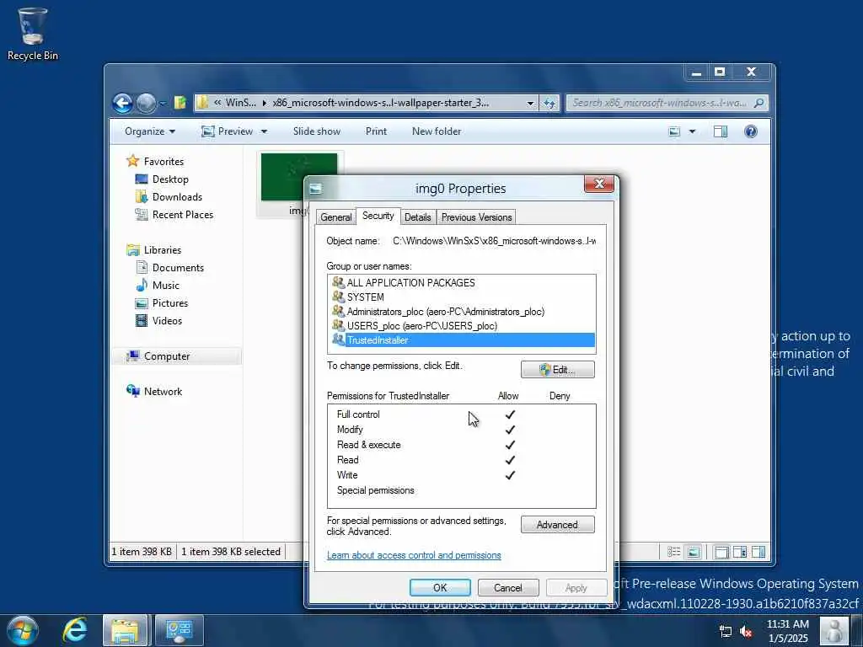Screen dimensions: 863x647
Task: Click OK in img0 Properties
Action: pos(440,587)
